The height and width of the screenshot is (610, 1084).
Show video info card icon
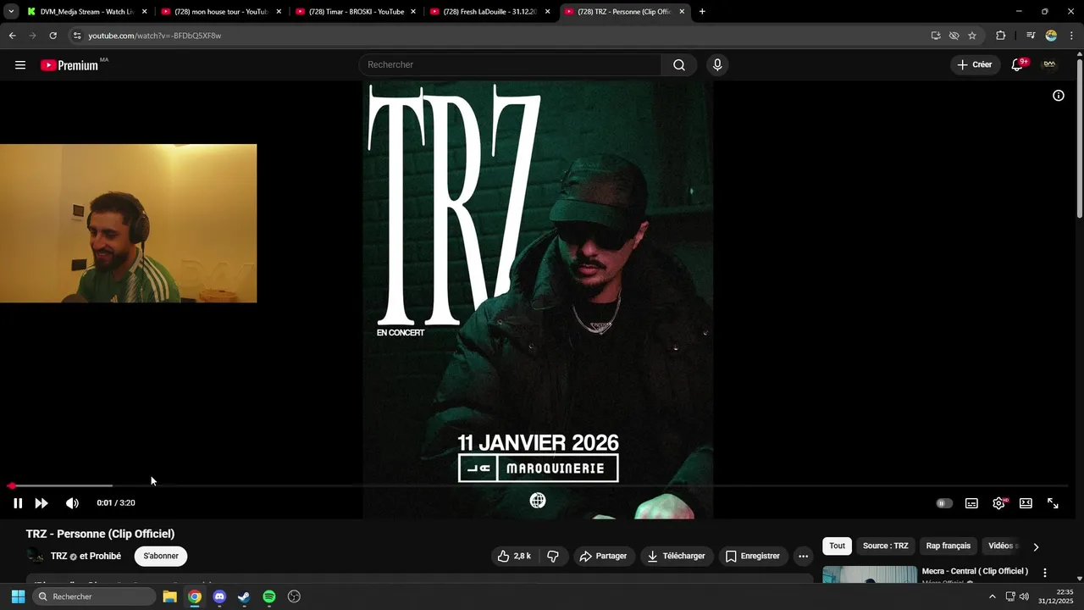coord(1059,96)
